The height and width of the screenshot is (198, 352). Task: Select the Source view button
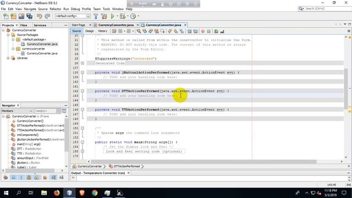pos(76,31)
